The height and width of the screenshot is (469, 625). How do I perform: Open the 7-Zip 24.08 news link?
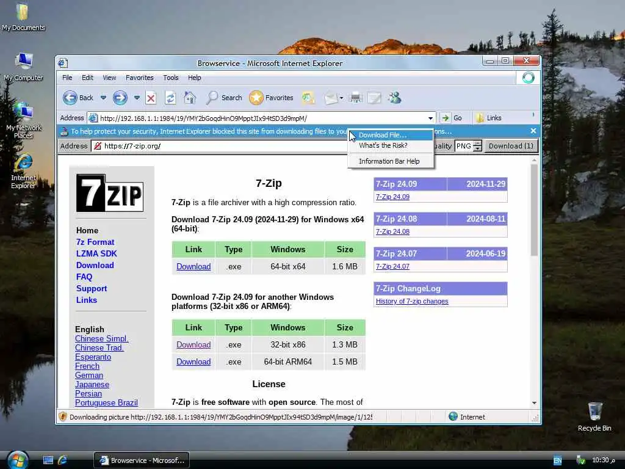[392, 231]
